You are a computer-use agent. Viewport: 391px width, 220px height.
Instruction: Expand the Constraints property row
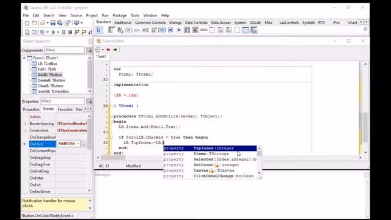(25, 130)
